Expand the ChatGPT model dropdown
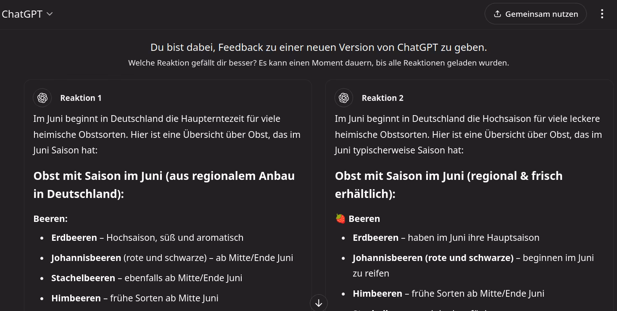 (27, 14)
